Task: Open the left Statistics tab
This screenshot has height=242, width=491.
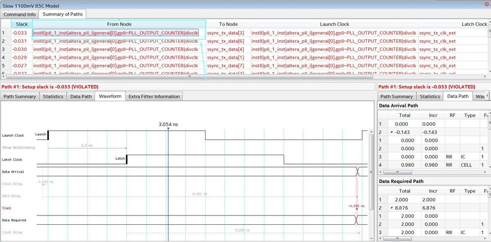Action: [53, 97]
